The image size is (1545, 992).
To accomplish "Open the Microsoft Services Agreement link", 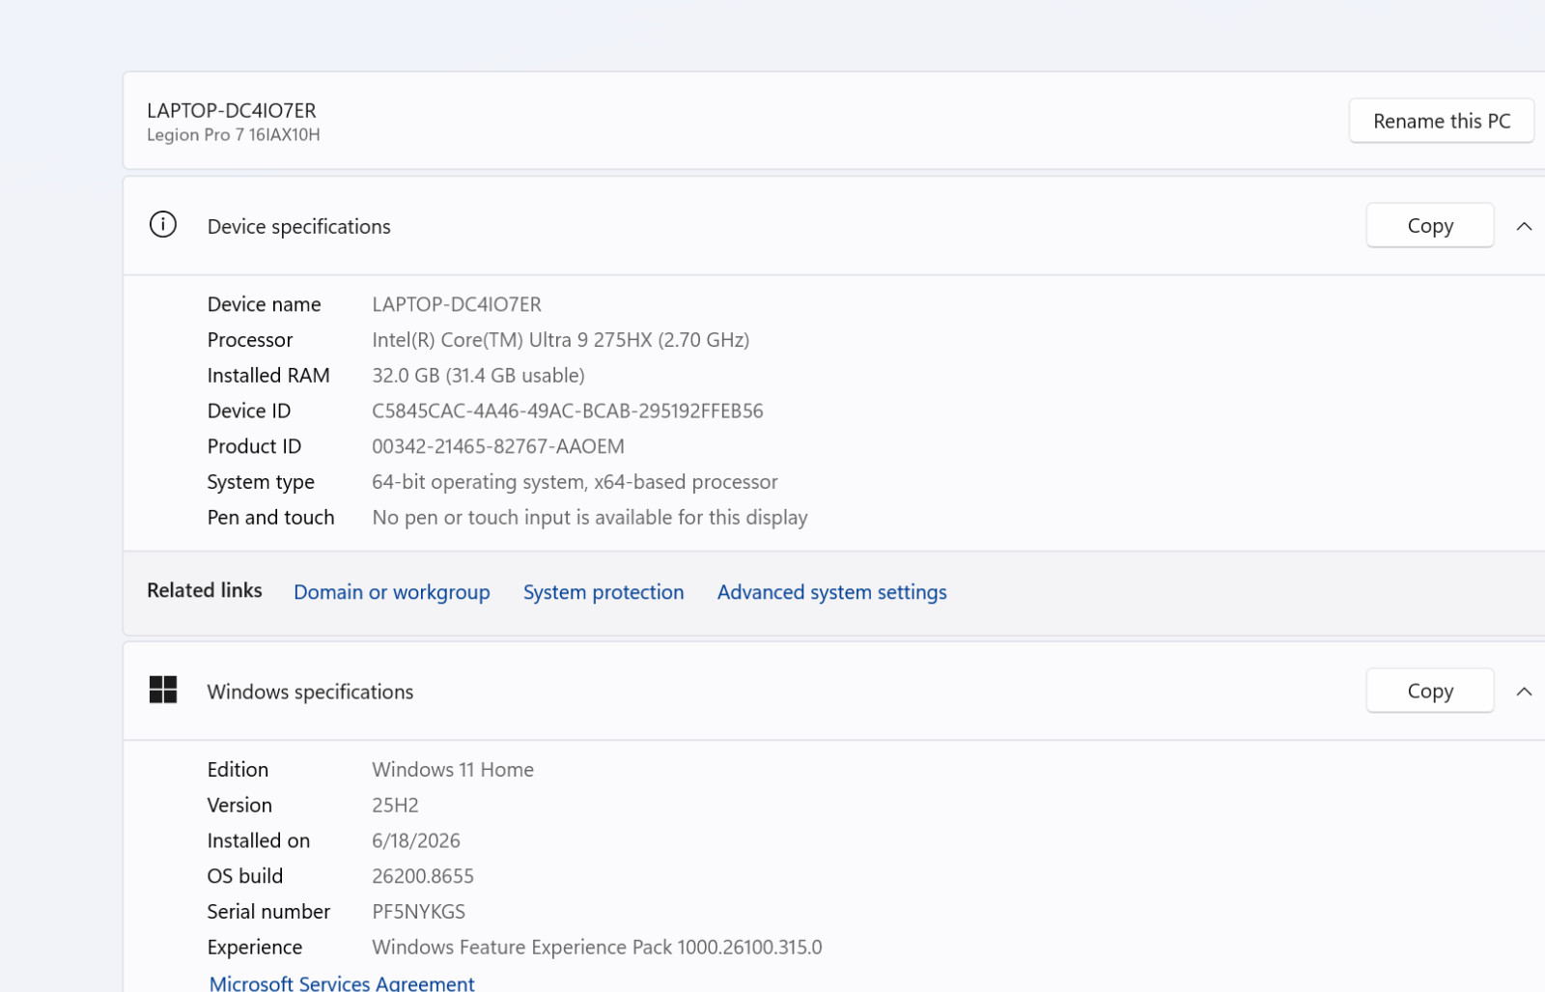I will point(342,982).
